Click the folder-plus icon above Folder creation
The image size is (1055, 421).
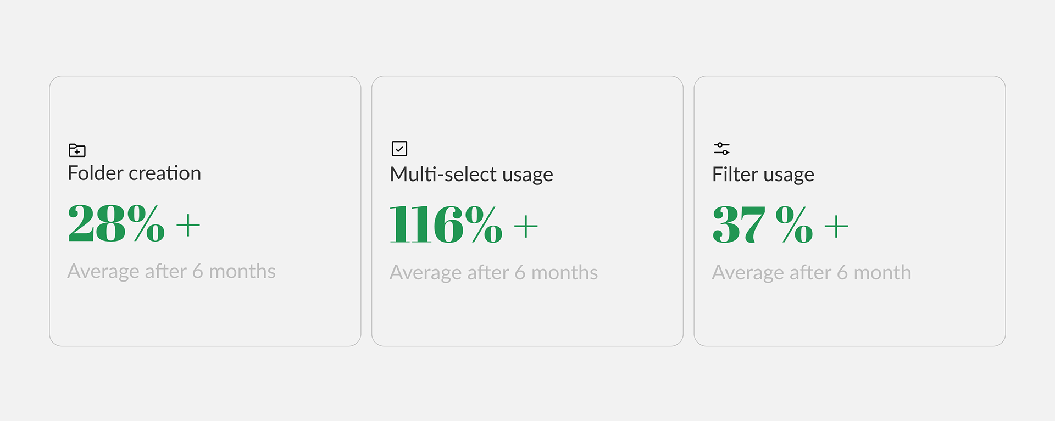77,150
